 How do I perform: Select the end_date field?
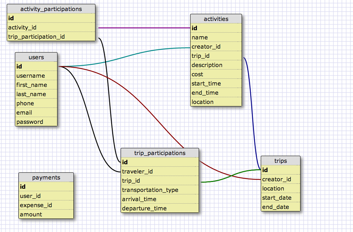(x=281, y=207)
